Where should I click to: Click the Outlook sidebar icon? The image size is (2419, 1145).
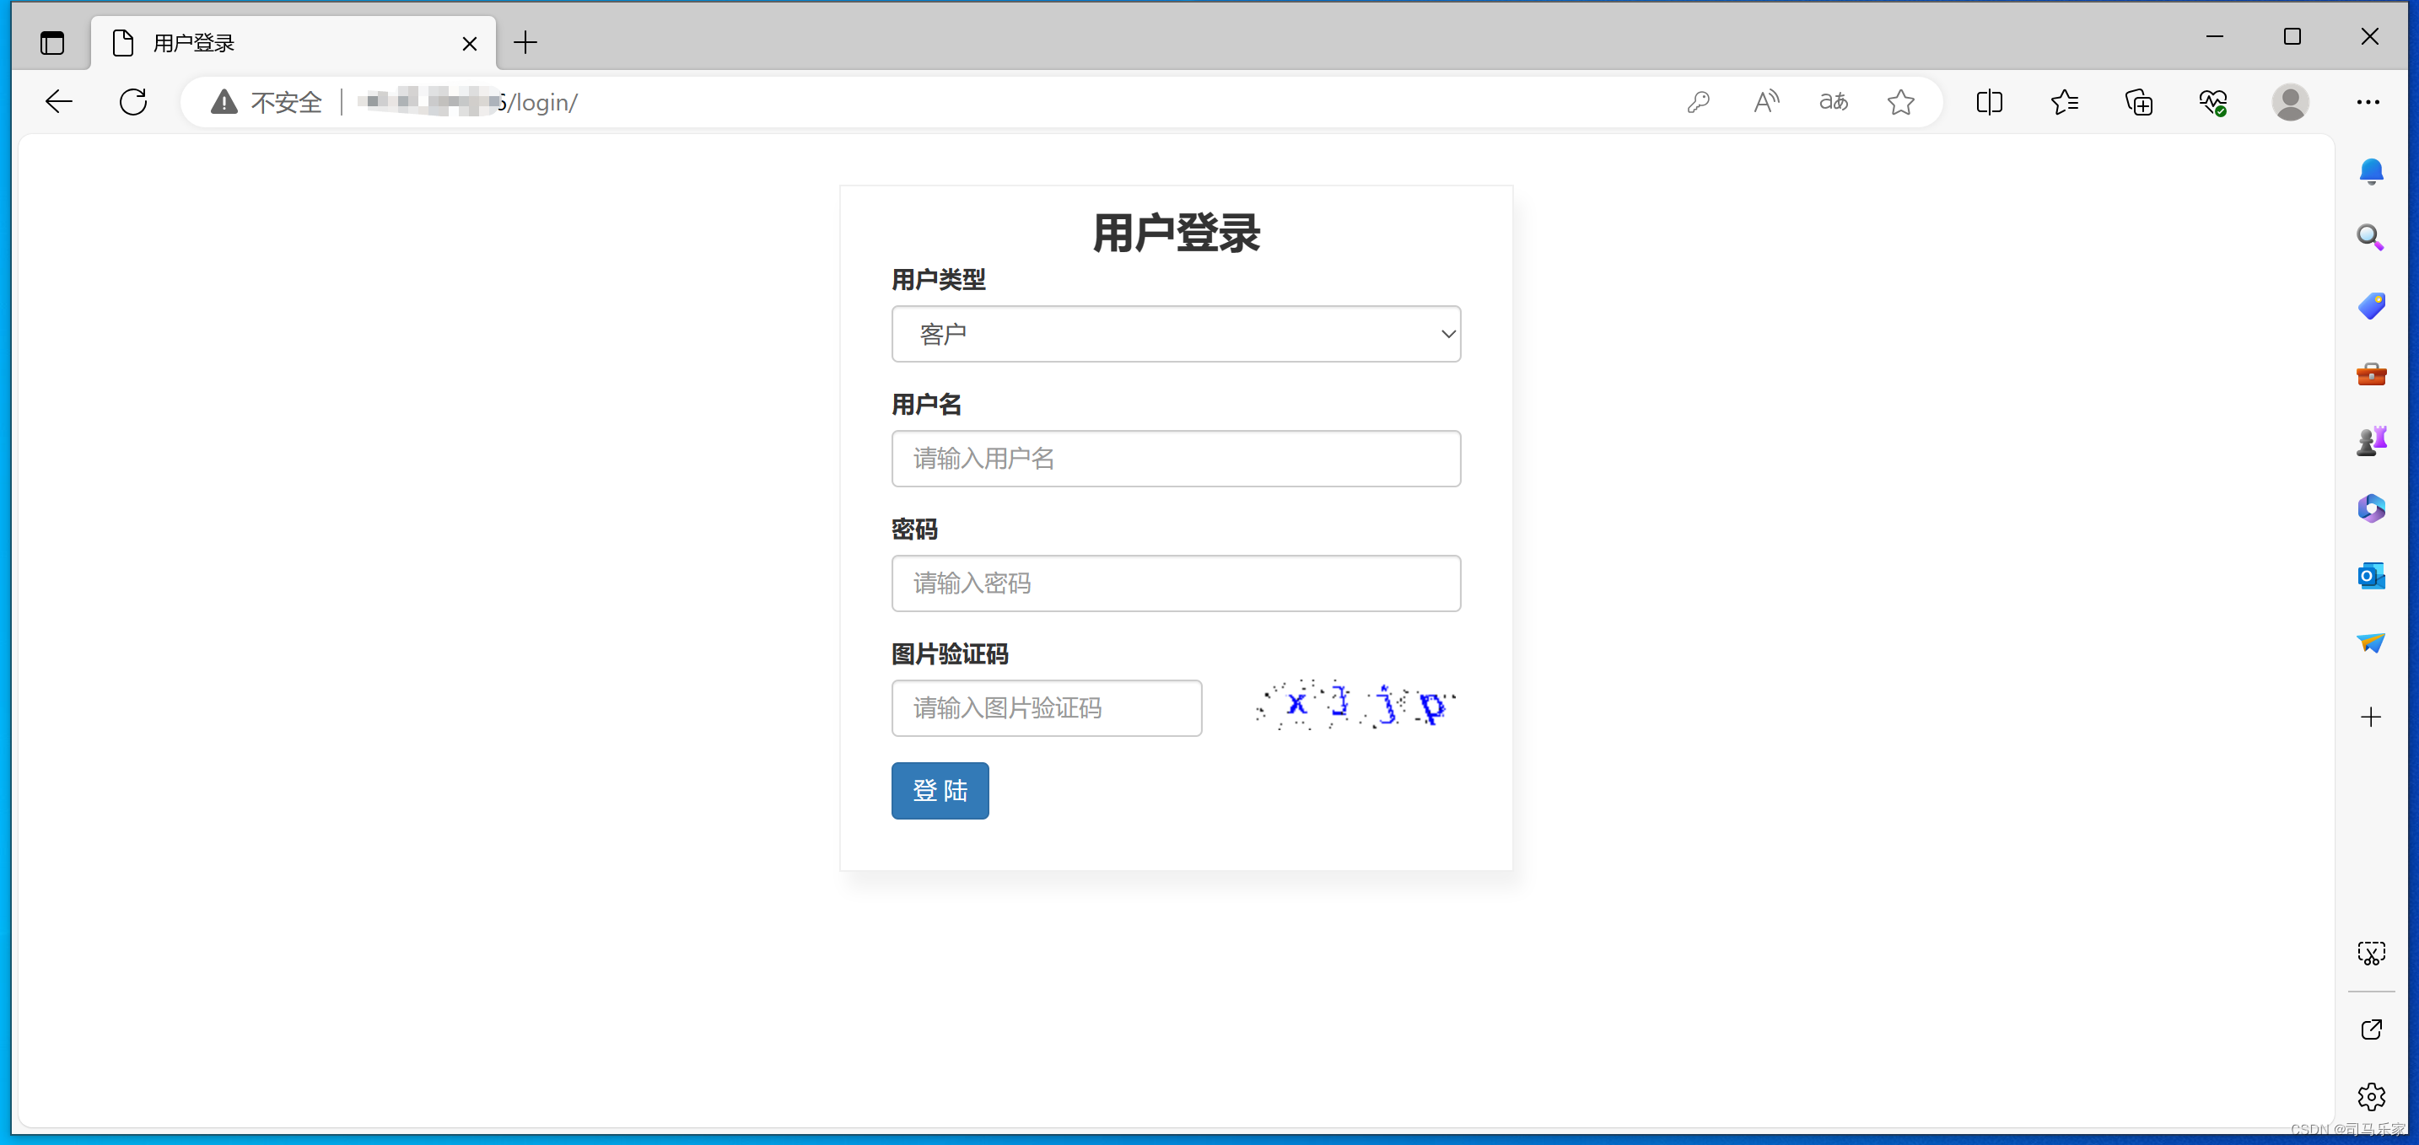[2370, 575]
